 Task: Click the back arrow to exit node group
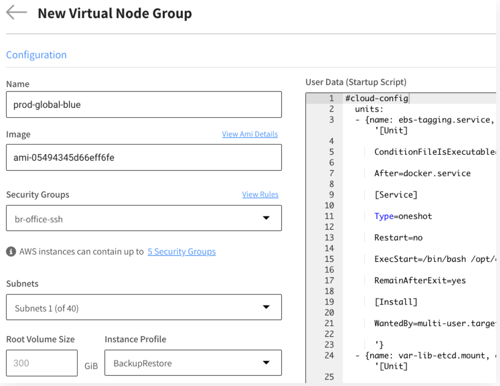(x=16, y=13)
